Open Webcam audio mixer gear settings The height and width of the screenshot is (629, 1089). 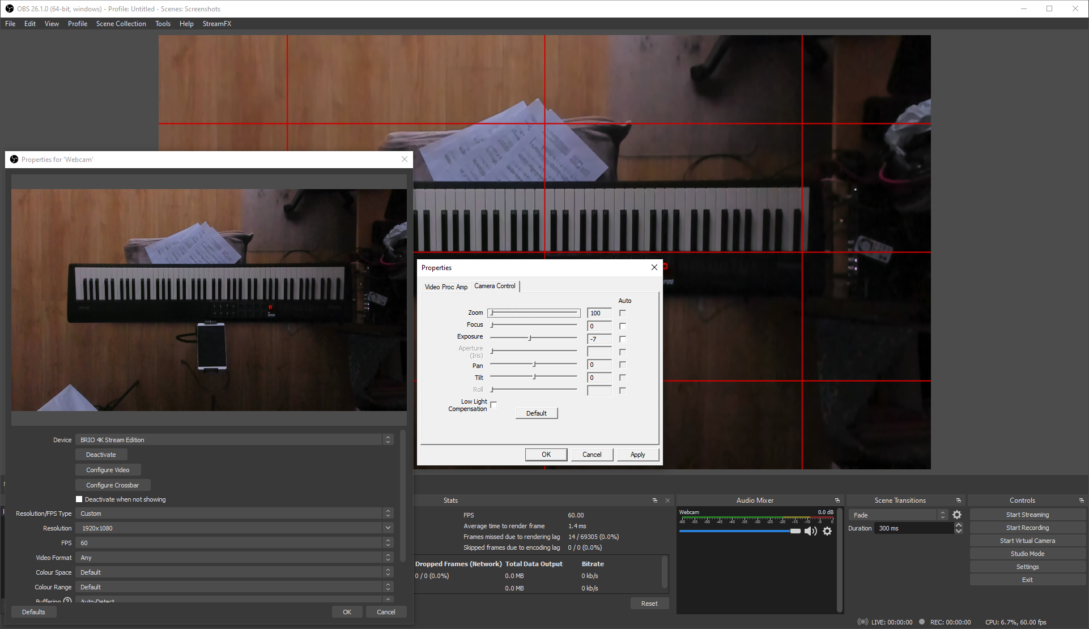point(827,531)
